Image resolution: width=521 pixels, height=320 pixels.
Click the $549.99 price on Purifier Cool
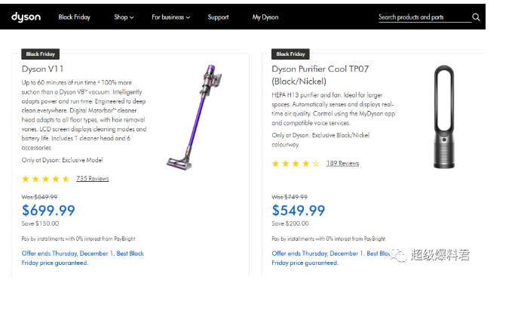[x=299, y=211]
